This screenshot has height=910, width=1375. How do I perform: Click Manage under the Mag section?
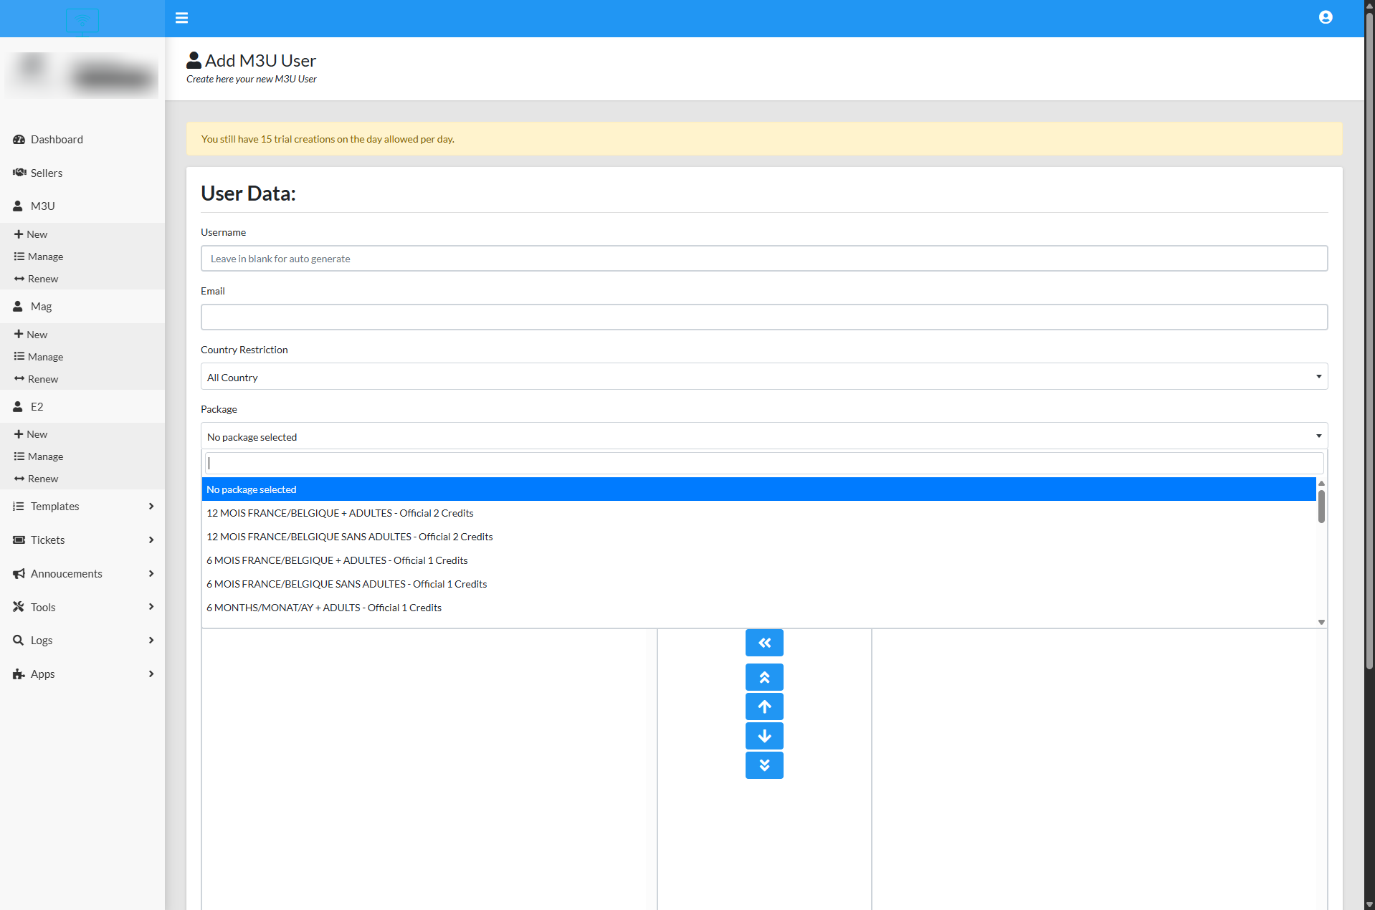coord(45,357)
